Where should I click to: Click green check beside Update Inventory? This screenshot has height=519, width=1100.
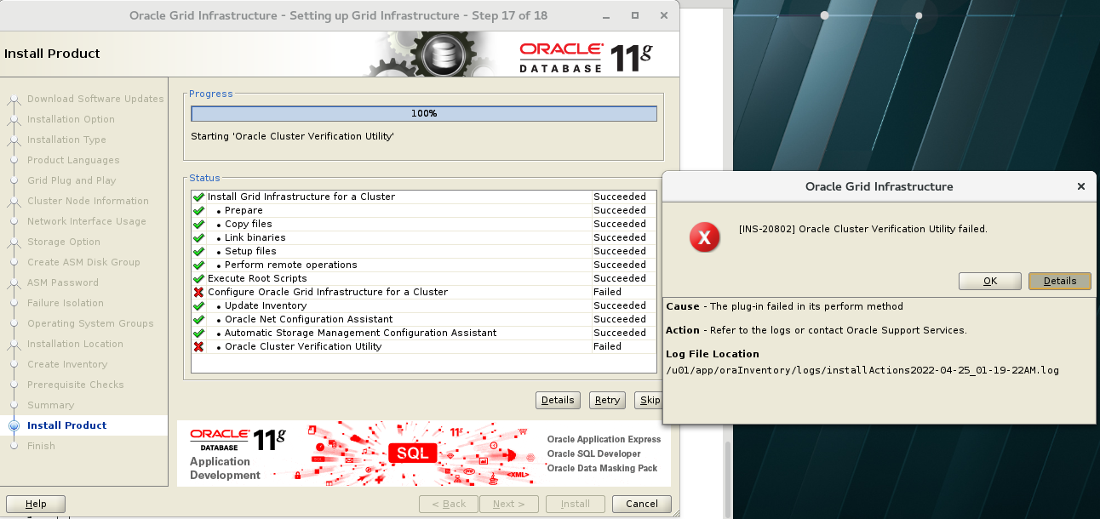coord(198,305)
